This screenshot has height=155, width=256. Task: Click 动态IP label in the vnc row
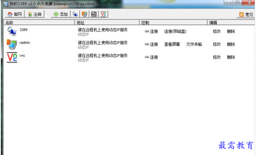(83, 60)
